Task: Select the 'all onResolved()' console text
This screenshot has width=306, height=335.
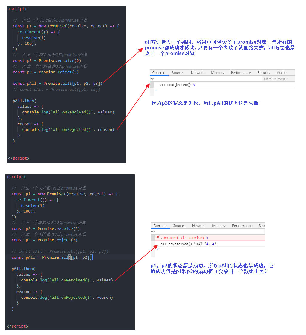Action: [176, 244]
